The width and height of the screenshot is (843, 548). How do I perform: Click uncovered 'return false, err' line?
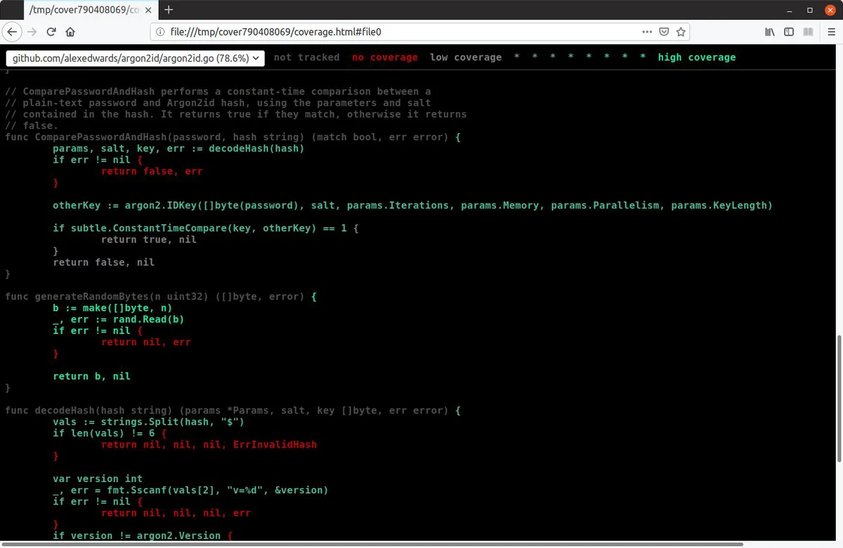[x=152, y=171]
